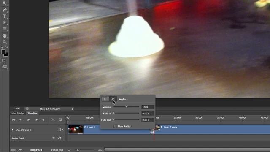Image resolution: width=270 pixels, height=152 pixels.
Task: Click the 100% zoom level field
Action: point(17,109)
